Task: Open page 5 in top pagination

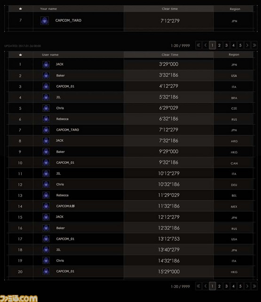Action: point(240,45)
